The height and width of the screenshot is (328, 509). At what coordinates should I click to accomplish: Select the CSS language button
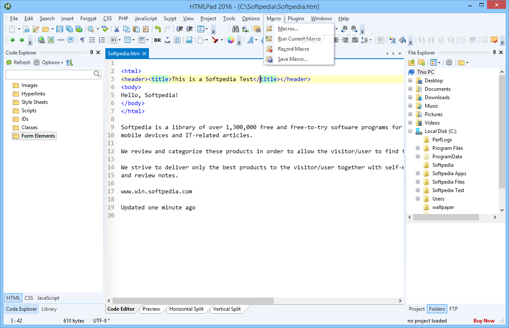pos(29,298)
